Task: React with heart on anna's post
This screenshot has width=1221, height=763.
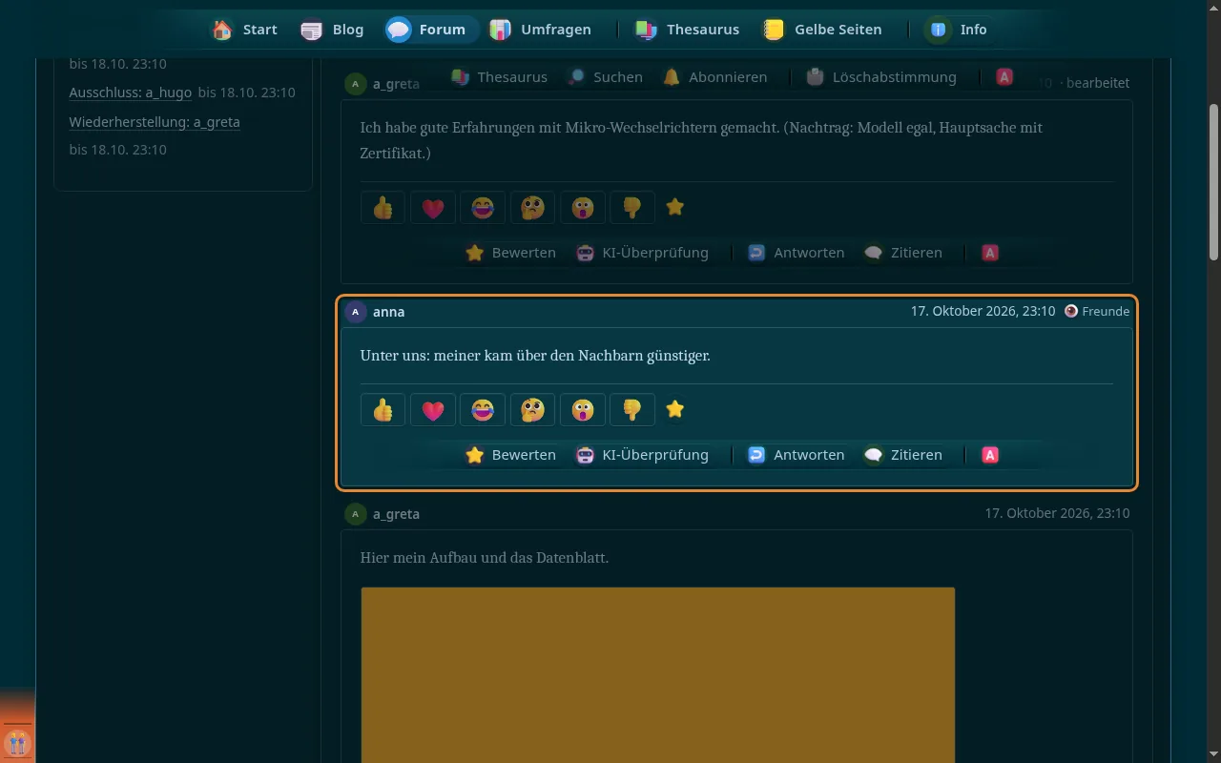Action: click(x=433, y=409)
